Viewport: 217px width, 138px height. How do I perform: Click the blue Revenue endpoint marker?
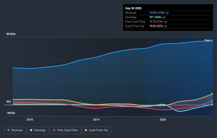pyautogui.click(x=213, y=41)
